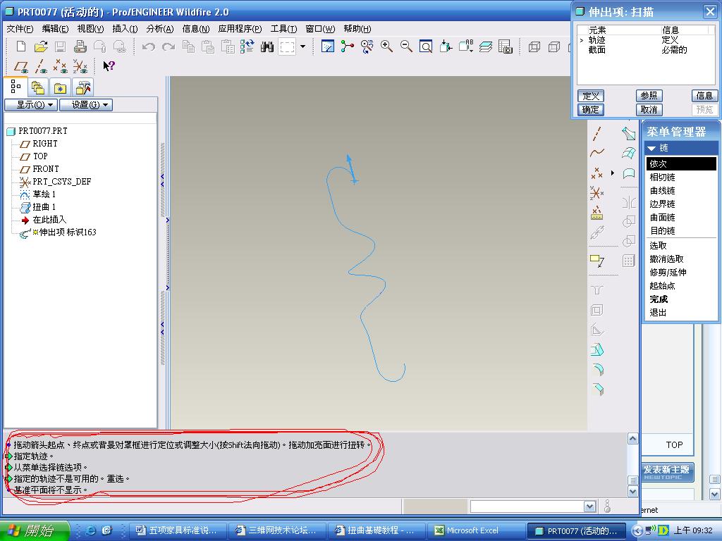Toggle the Spin center icon
The width and height of the screenshot is (722, 541).
click(347, 46)
